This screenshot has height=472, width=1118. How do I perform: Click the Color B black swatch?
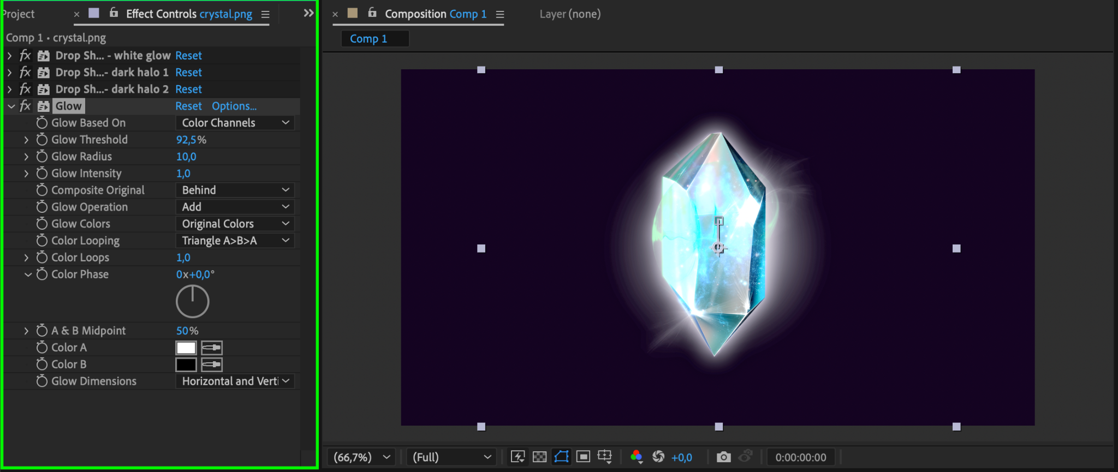(x=186, y=365)
